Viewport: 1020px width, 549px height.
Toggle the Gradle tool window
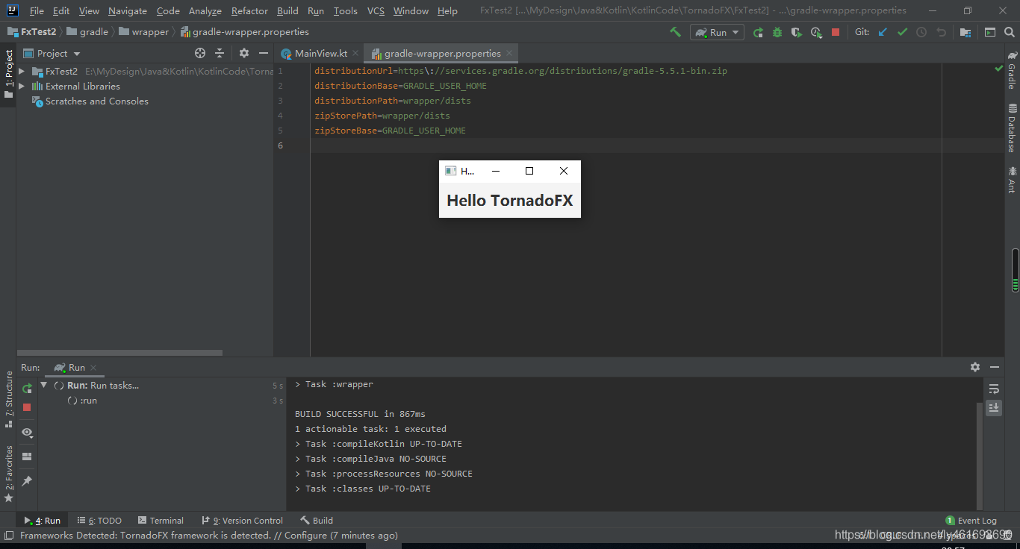pos(1012,69)
